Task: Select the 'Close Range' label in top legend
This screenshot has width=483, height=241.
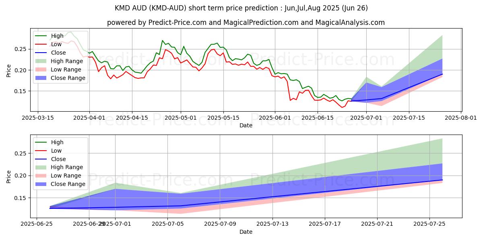Action: point(68,78)
